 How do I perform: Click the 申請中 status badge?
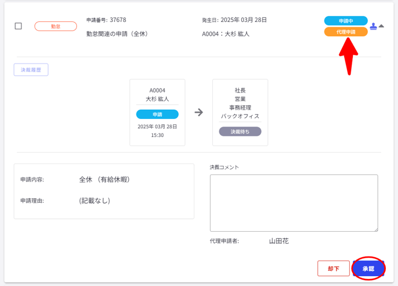coord(345,21)
